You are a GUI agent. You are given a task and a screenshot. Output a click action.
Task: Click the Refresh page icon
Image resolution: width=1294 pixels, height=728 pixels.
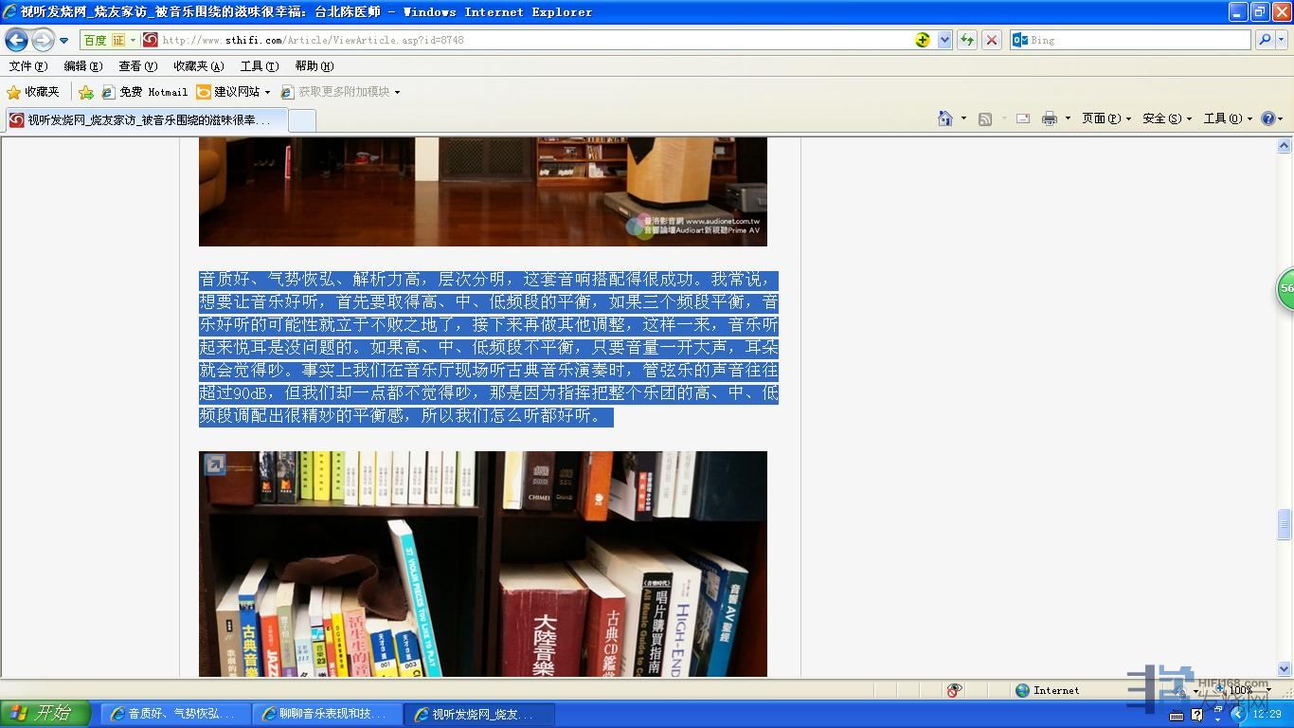click(966, 40)
